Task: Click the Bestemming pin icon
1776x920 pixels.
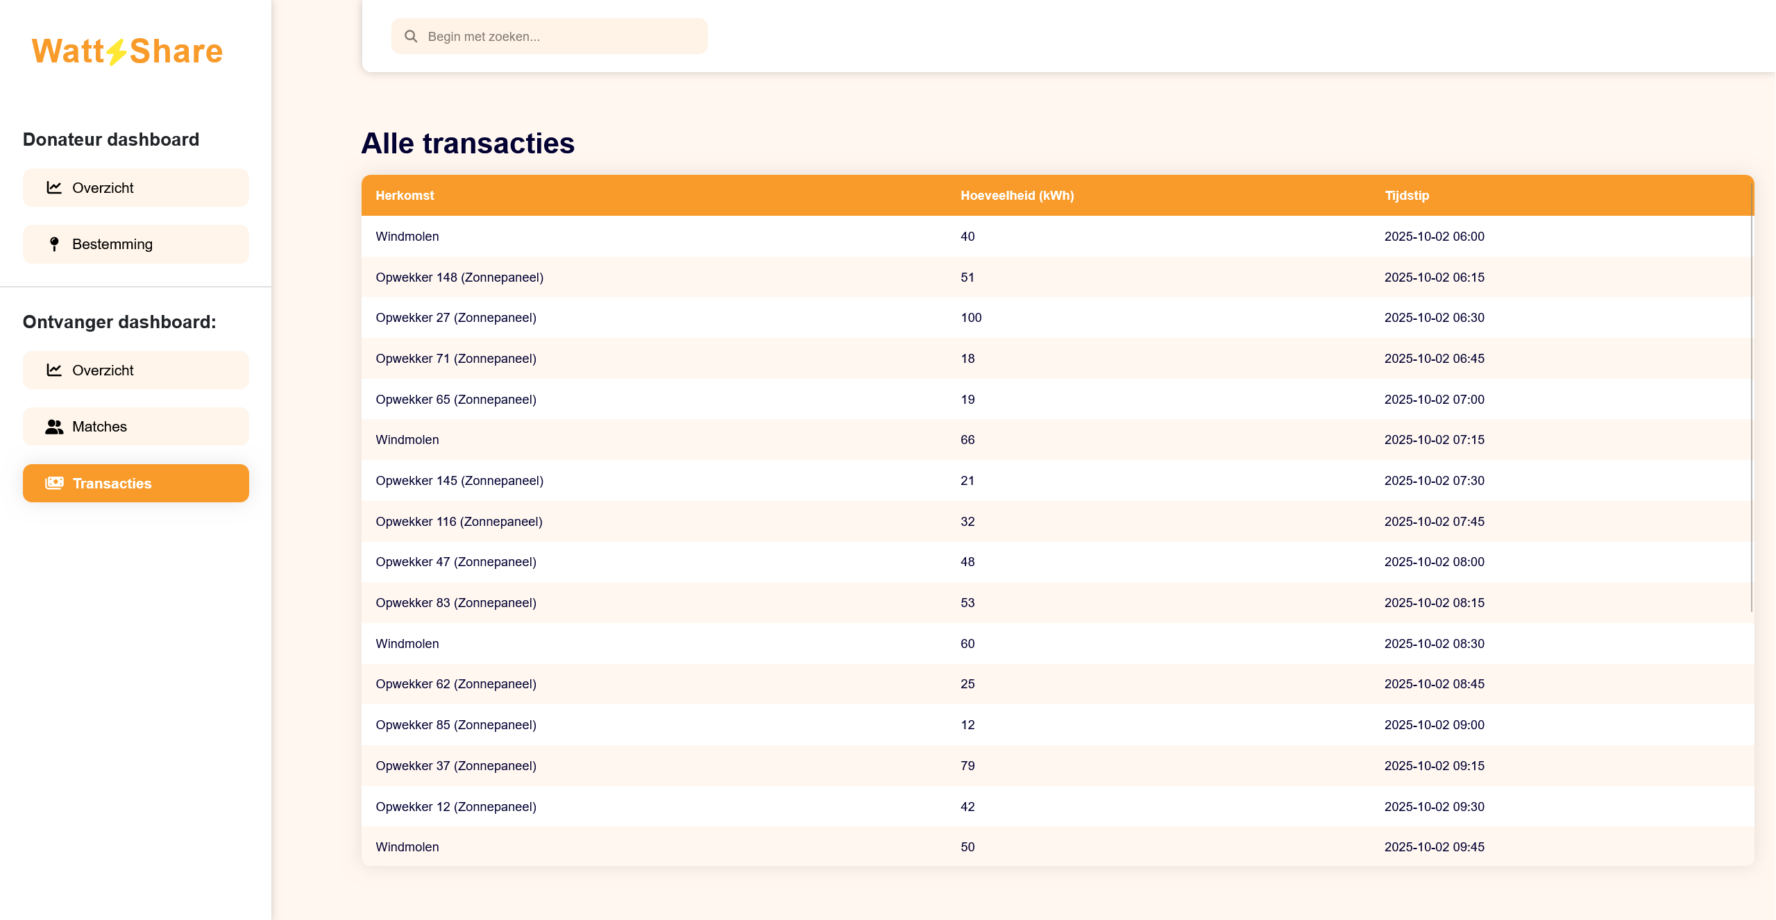Action: tap(54, 244)
